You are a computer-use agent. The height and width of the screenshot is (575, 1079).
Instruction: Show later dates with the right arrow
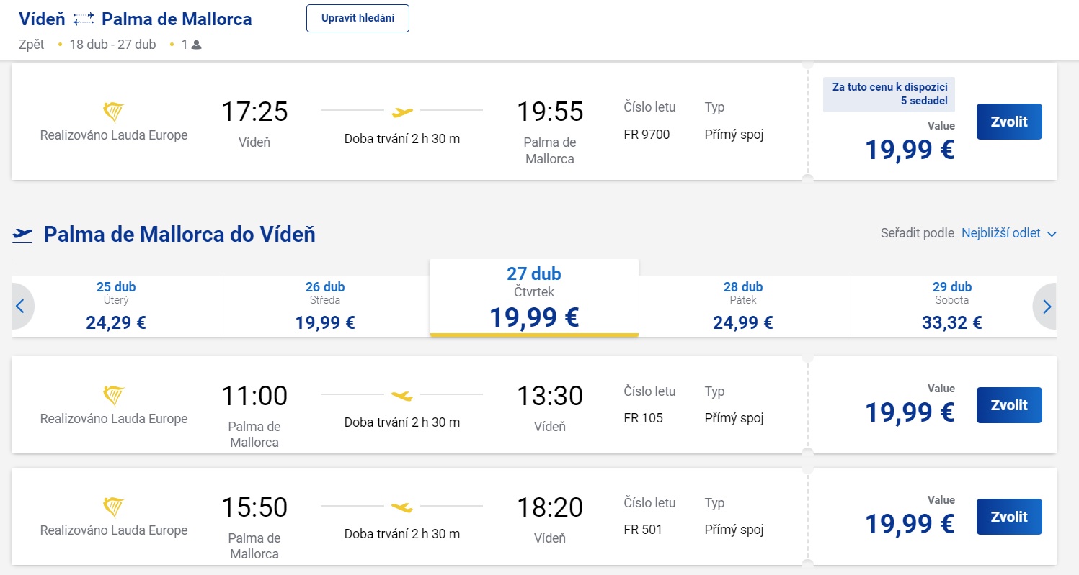click(x=1047, y=307)
